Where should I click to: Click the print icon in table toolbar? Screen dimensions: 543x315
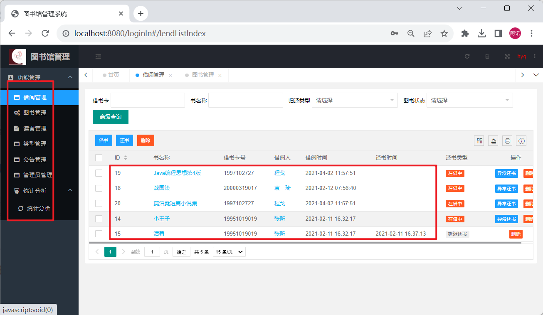coord(507,141)
